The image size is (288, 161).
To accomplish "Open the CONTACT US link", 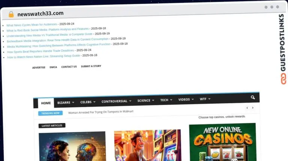I will click(69, 67).
